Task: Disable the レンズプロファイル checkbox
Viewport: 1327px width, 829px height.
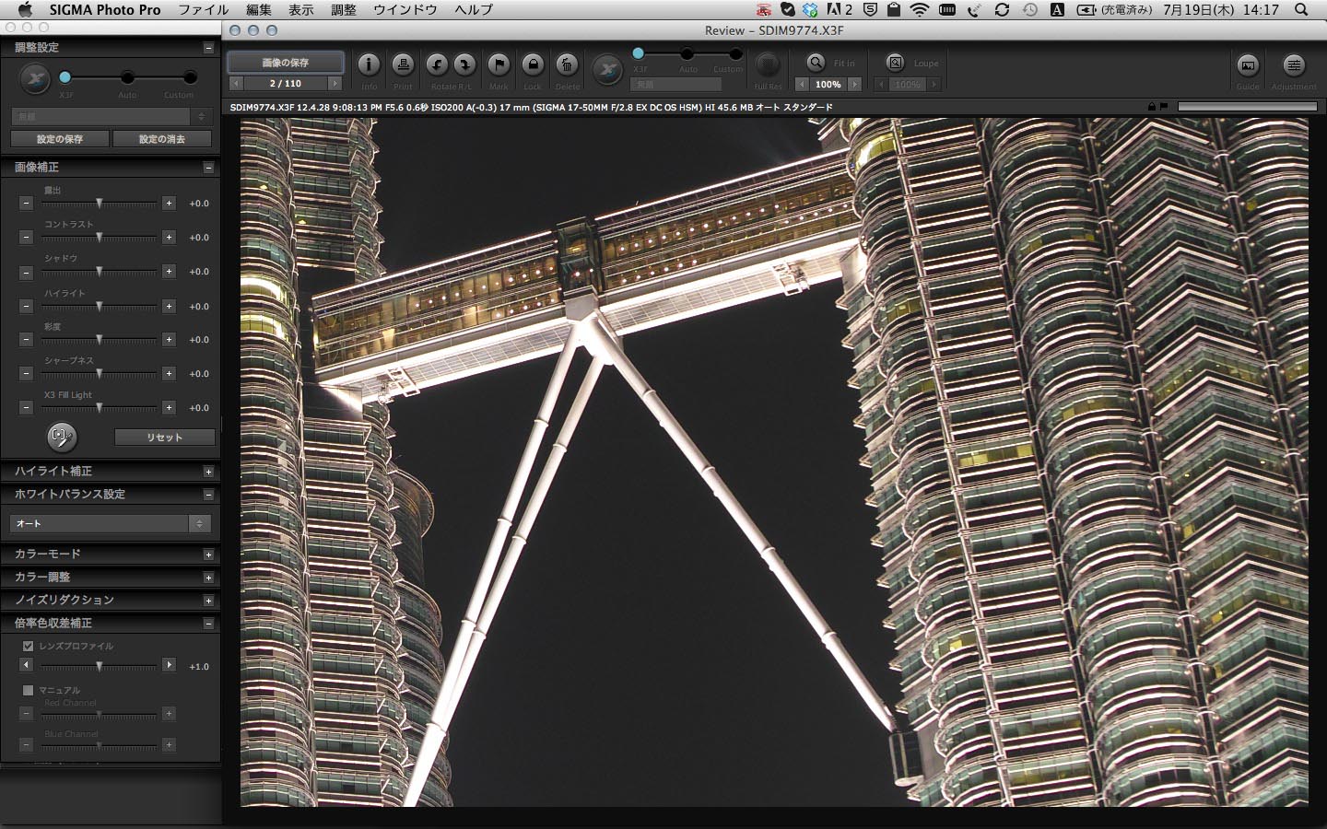Action: coord(28,646)
